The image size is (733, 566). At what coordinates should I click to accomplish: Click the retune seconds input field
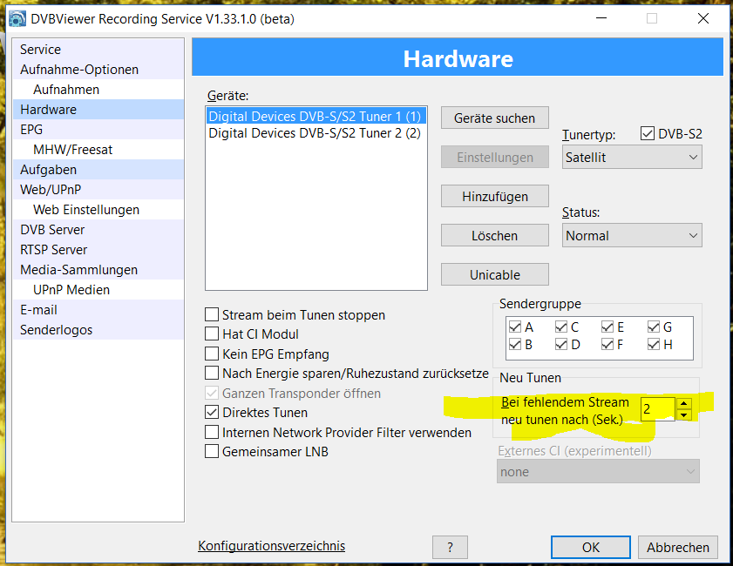pyautogui.click(x=658, y=409)
